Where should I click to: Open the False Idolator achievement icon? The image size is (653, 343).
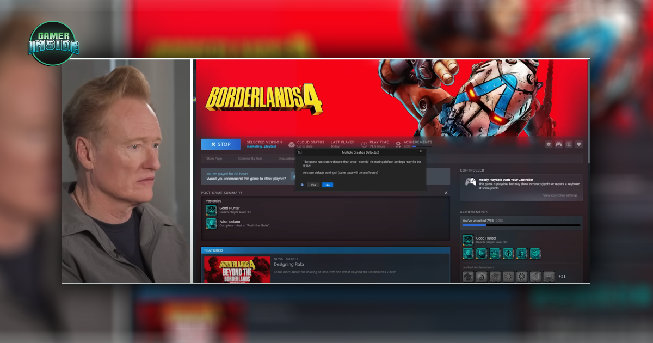point(211,223)
